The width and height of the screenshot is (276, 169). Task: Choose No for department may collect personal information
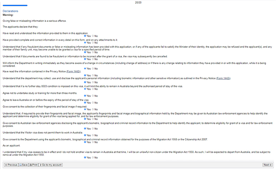click(93, 82)
